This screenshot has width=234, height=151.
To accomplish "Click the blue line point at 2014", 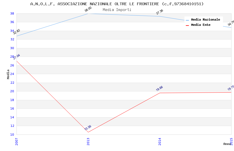I will click(160, 16).
